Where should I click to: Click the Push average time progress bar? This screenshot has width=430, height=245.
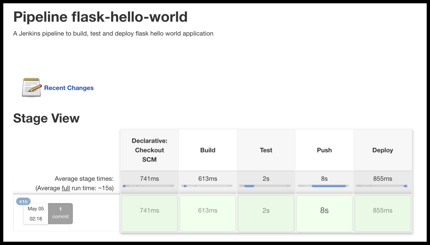pos(323,186)
